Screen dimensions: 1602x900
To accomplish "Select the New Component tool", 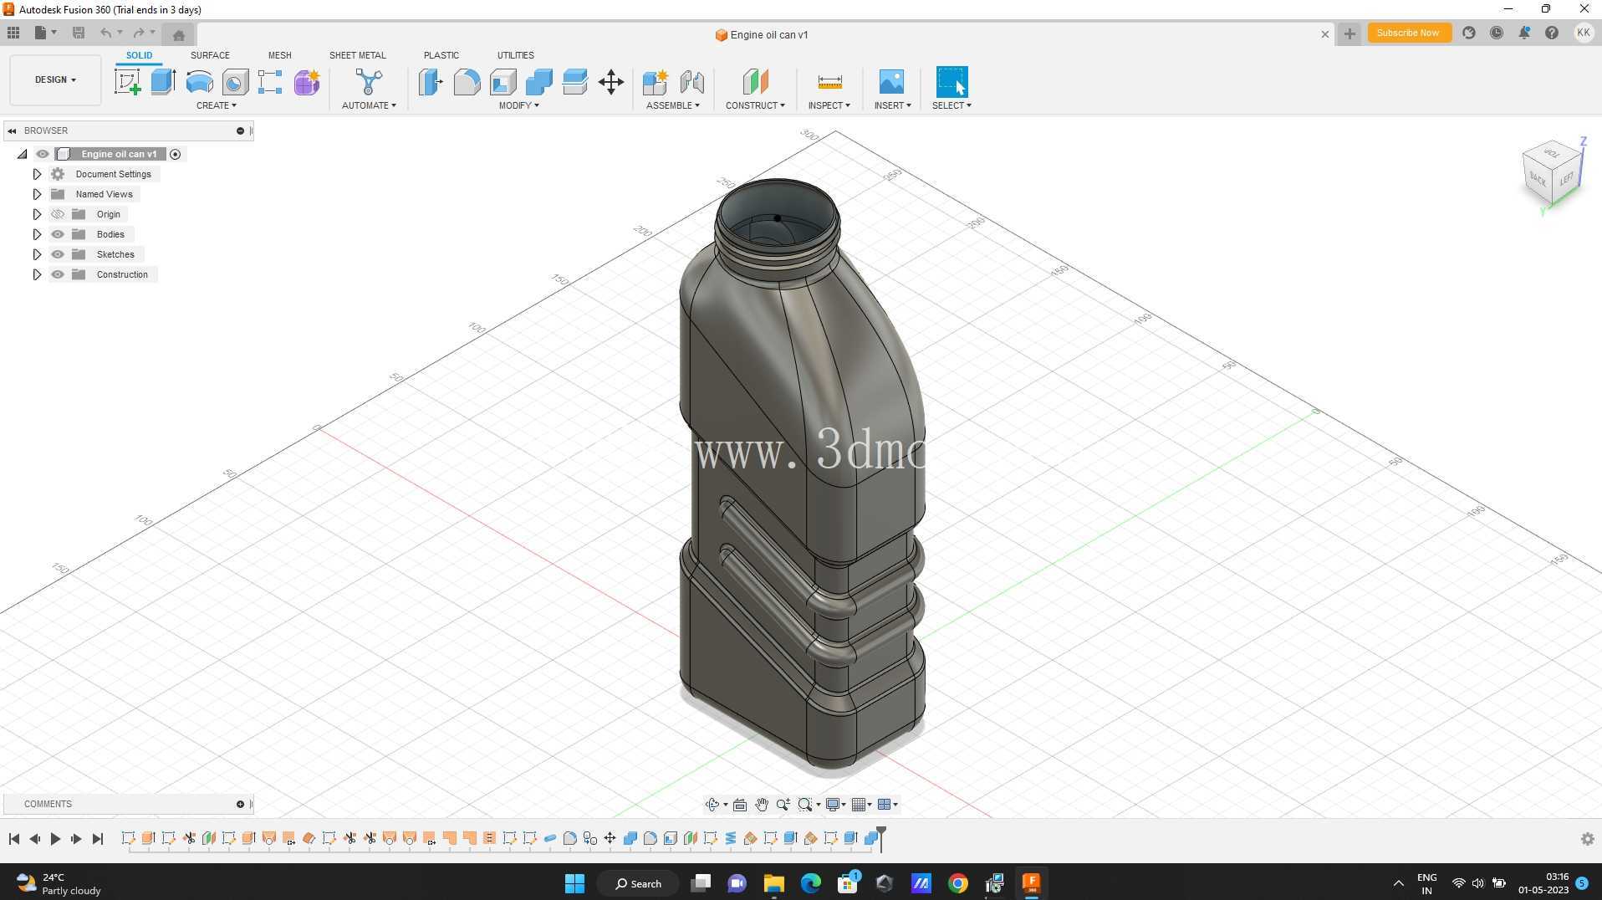I will (x=655, y=82).
